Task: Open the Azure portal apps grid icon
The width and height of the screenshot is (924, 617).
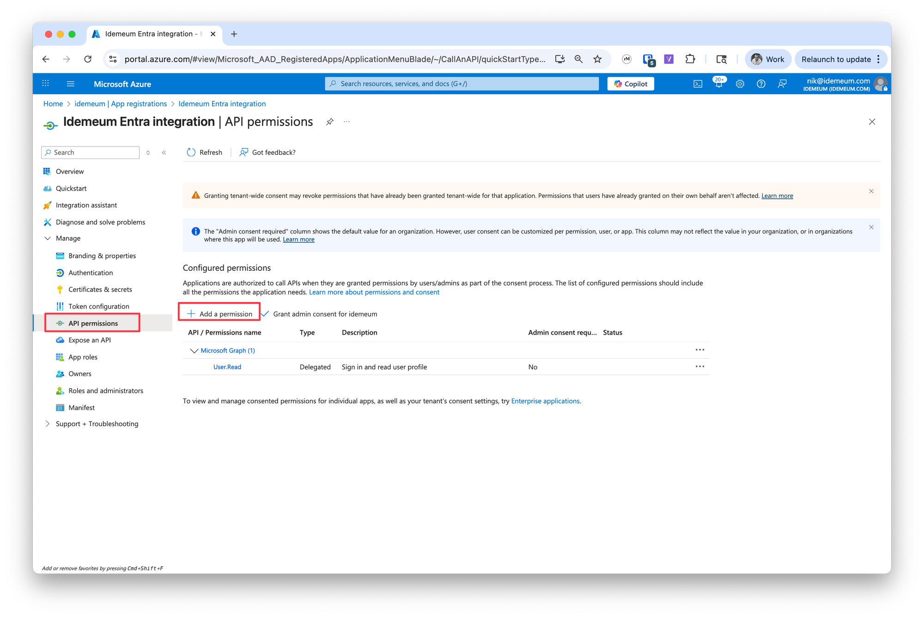Action: [45, 84]
